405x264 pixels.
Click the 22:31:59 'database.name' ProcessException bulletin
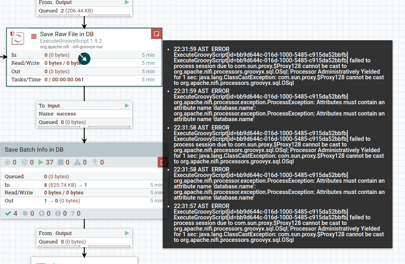(279, 105)
